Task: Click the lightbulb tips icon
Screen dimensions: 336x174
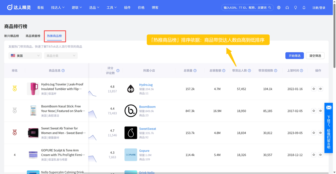Action: click(x=296, y=8)
